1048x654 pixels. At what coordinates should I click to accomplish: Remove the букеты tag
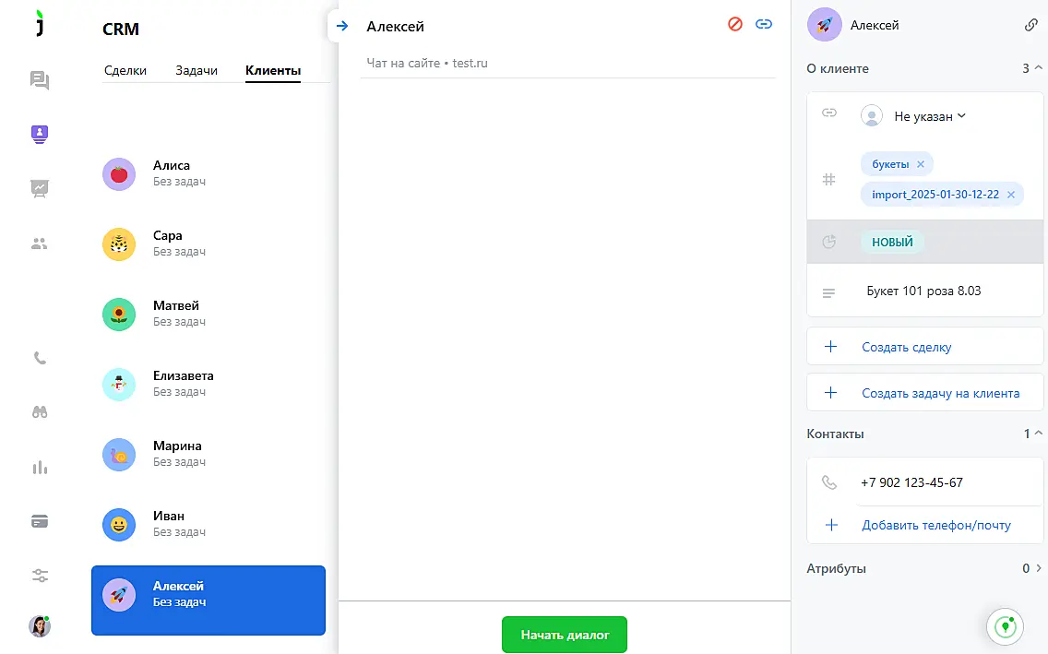(921, 163)
